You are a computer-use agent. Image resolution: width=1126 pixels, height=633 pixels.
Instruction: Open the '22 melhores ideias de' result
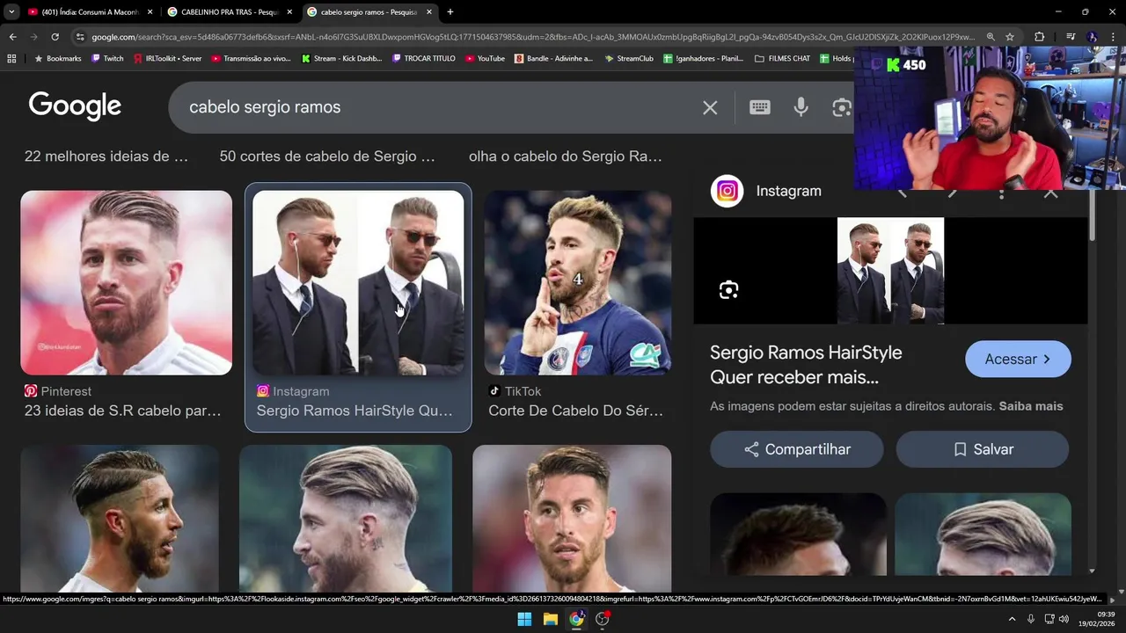coord(106,156)
